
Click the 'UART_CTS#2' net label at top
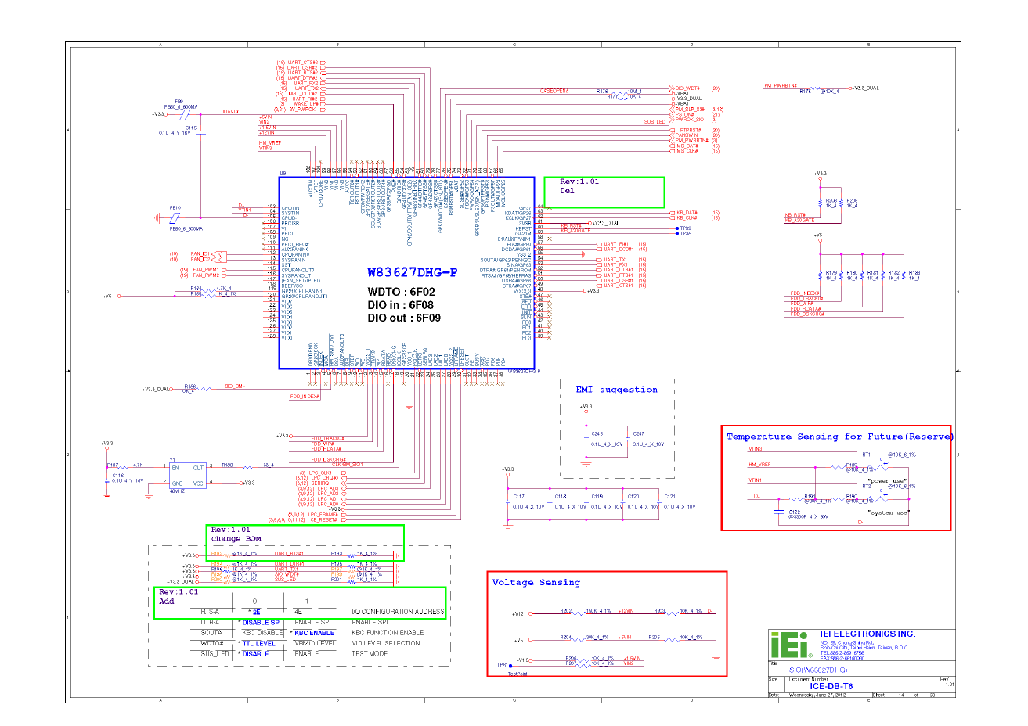302,63
